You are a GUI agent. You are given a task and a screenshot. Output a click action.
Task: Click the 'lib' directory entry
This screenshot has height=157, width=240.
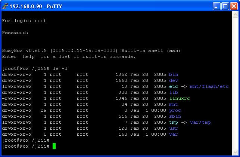tap(173, 92)
